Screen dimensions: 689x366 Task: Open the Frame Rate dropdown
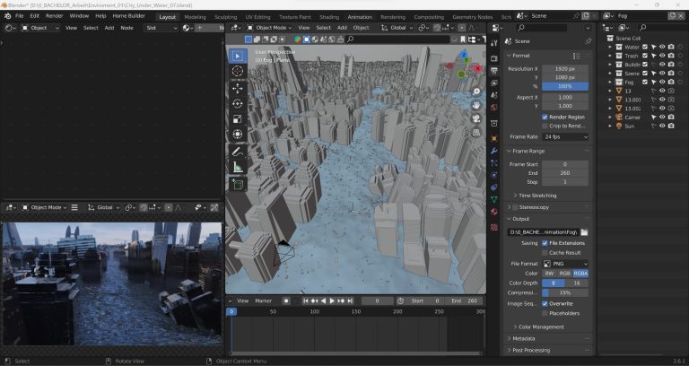[565, 137]
